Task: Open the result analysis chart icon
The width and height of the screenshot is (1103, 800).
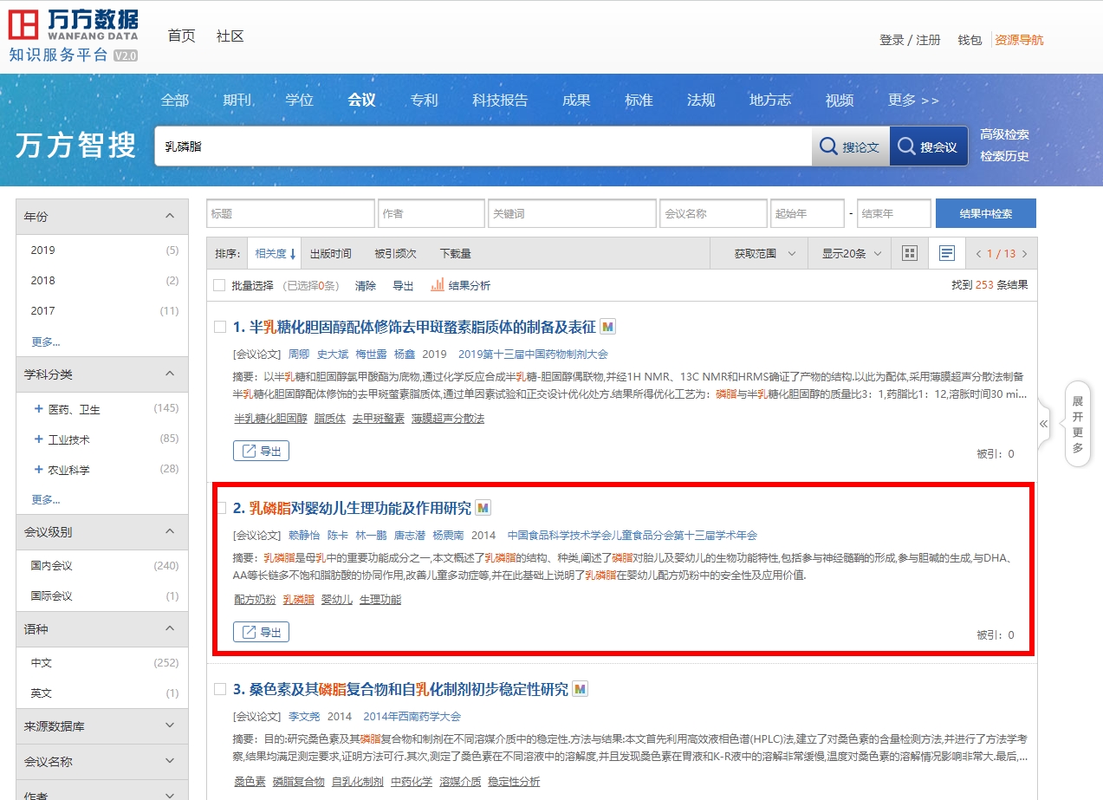Action: pos(438,284)
